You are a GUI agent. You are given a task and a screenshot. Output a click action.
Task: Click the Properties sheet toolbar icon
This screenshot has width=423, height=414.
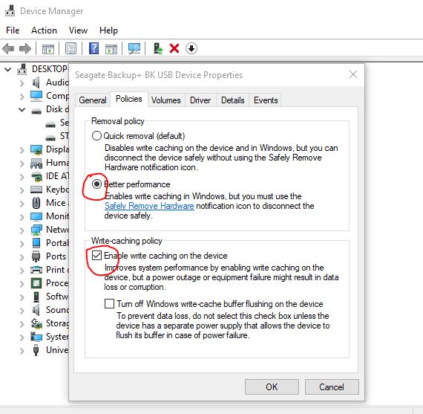pos(70,48)
